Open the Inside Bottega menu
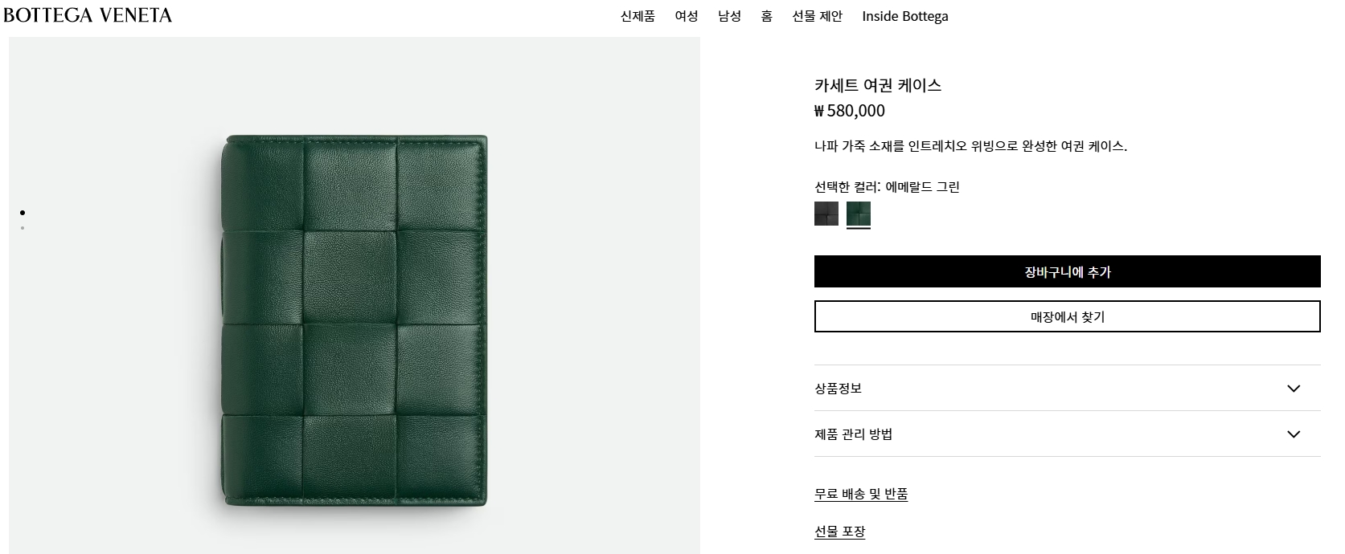Viewport: 1345px width, 554px height. (x=905, y=16)
